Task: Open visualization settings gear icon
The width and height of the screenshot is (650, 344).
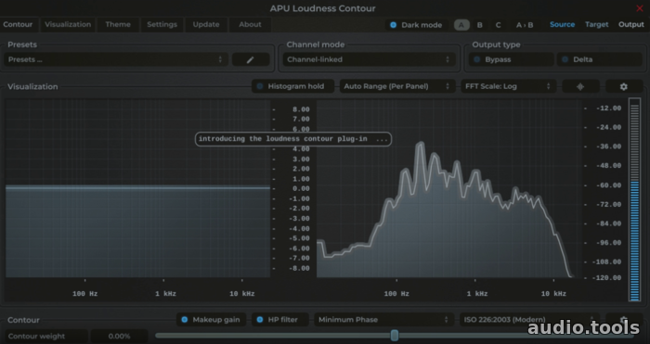Action: click(x=623, y=86)
